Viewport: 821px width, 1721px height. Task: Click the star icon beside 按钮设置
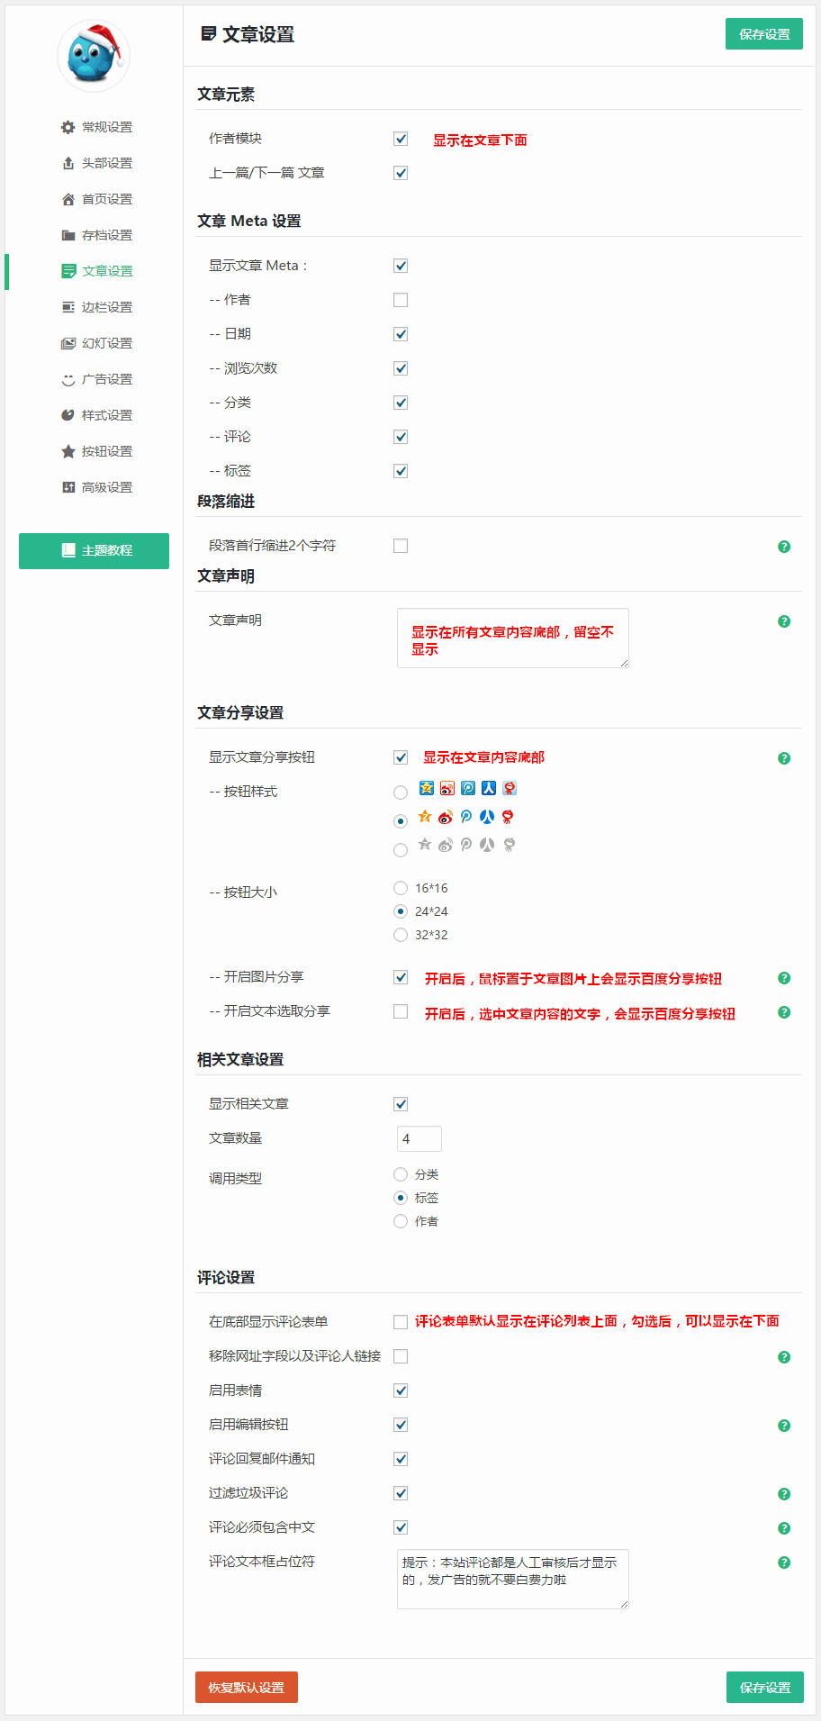click(68, 451)
